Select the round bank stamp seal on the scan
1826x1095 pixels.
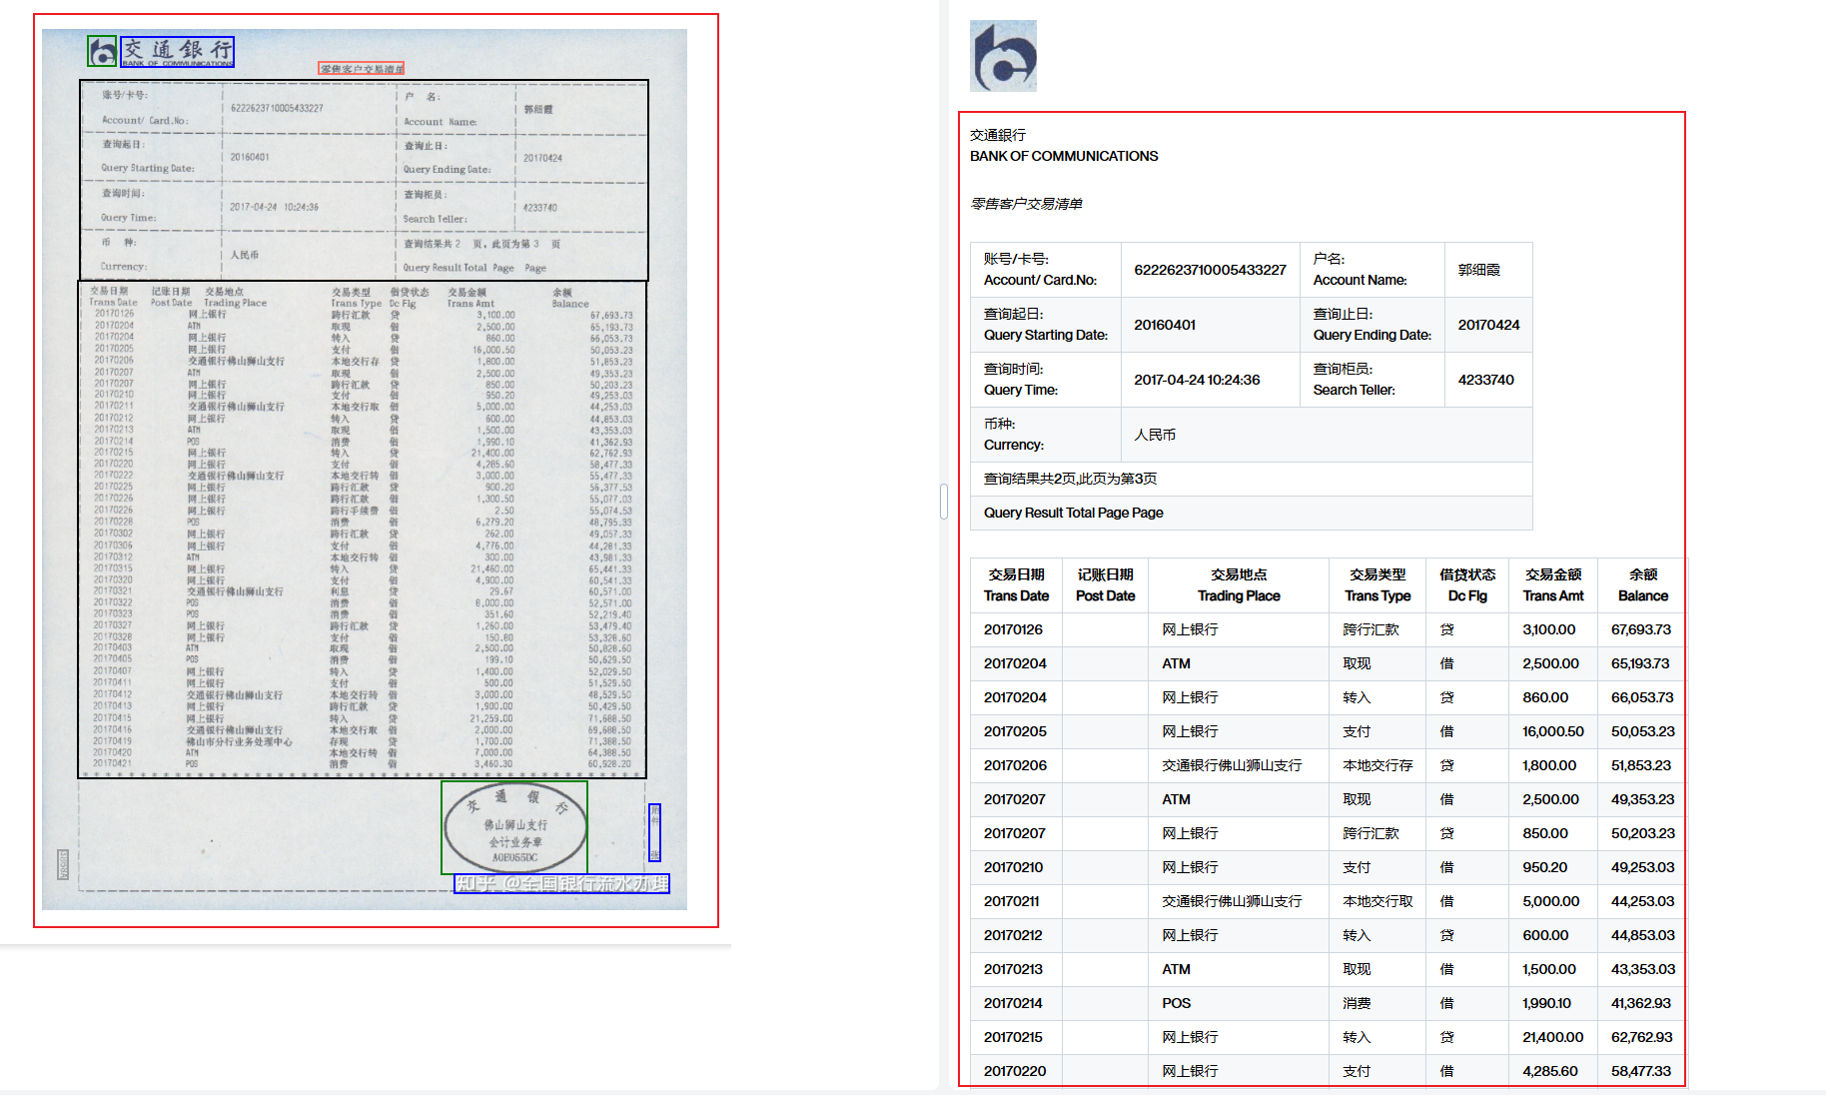pyautogui.click(x=514, y=828)
